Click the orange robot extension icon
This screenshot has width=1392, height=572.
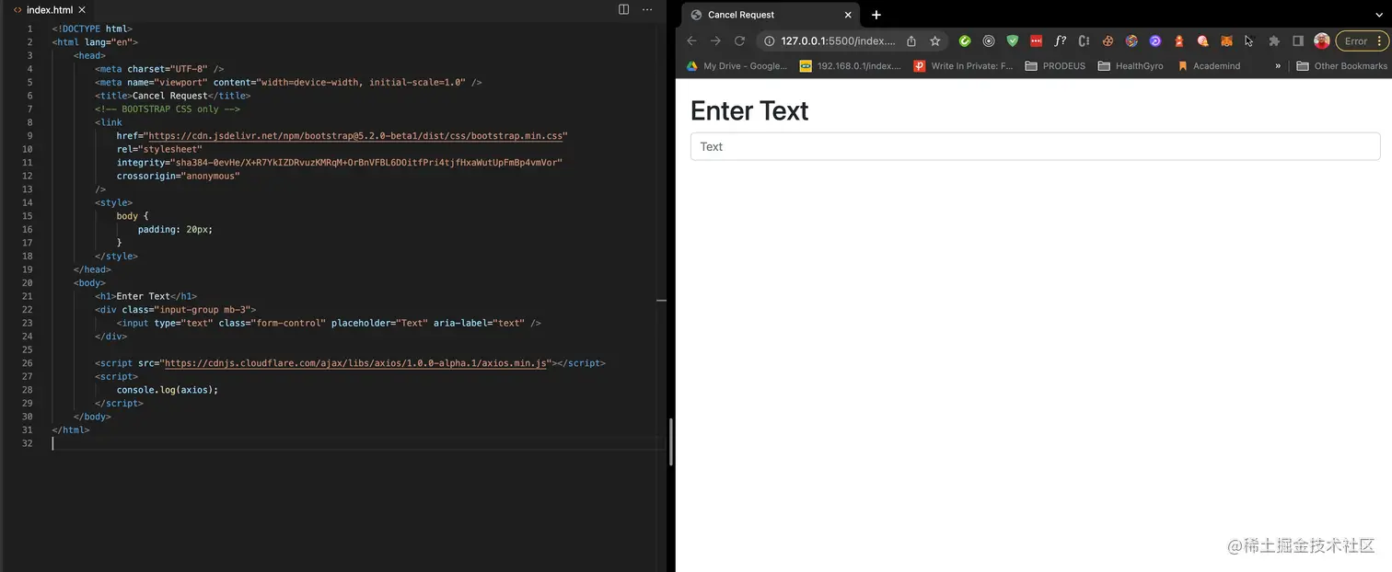point(1179,40)
